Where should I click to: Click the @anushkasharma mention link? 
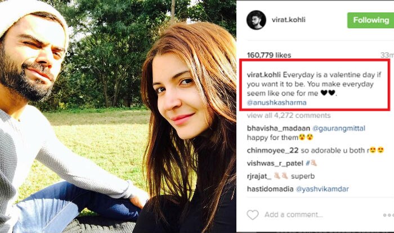[x=277, y=103]
